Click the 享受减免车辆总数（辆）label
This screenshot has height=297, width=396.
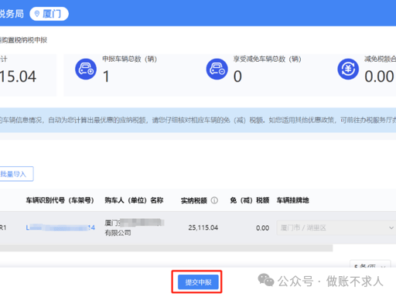tap(268, 59)
